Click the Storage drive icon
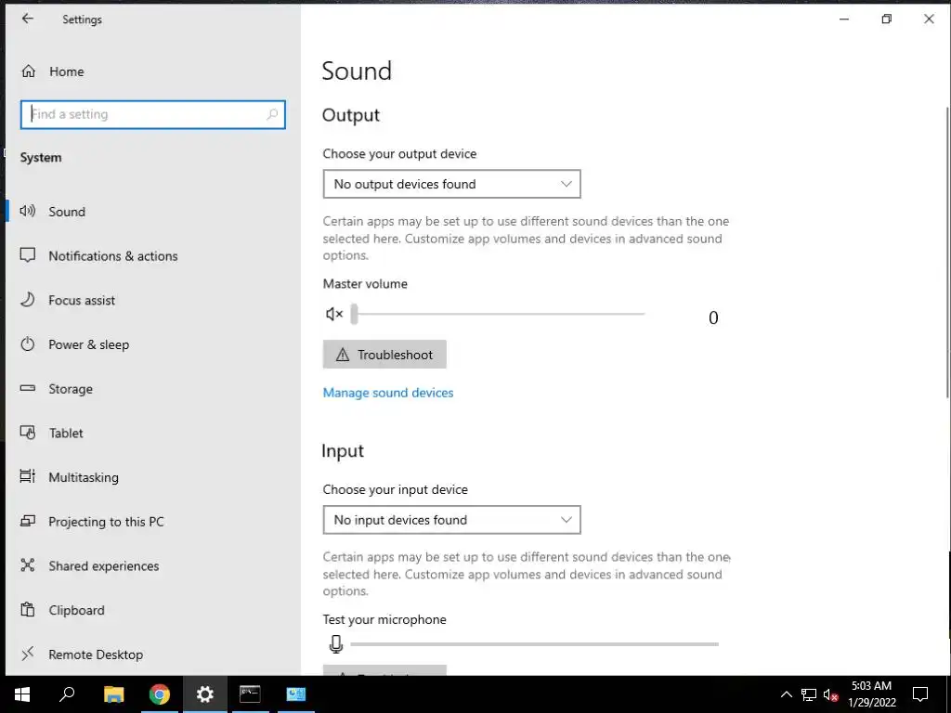Image resolution: width=951 pixels, height=713 pixels. tap(27, 388)
